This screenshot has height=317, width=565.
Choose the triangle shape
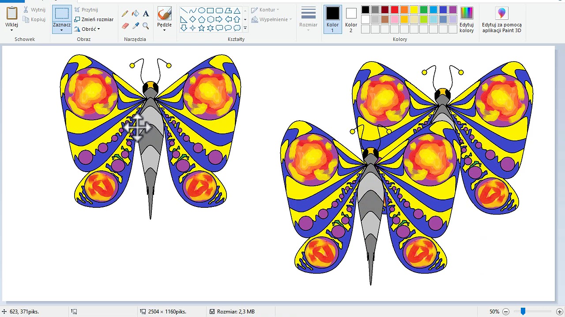coord(237,11)
